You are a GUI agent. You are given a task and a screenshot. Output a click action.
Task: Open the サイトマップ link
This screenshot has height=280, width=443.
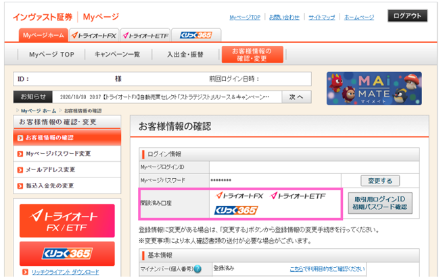point(321,18)
